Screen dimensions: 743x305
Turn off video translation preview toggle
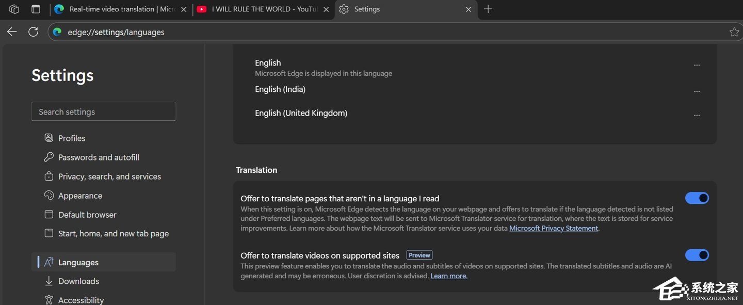pos(697,255)
